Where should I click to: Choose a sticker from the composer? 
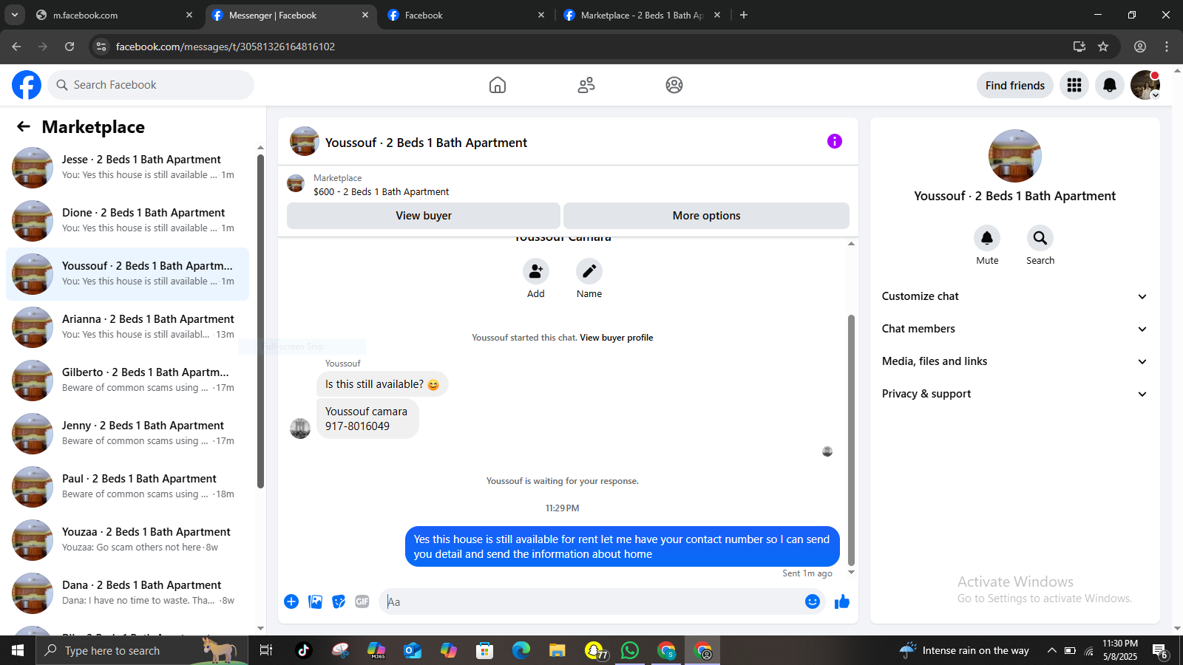pos(339,601)
